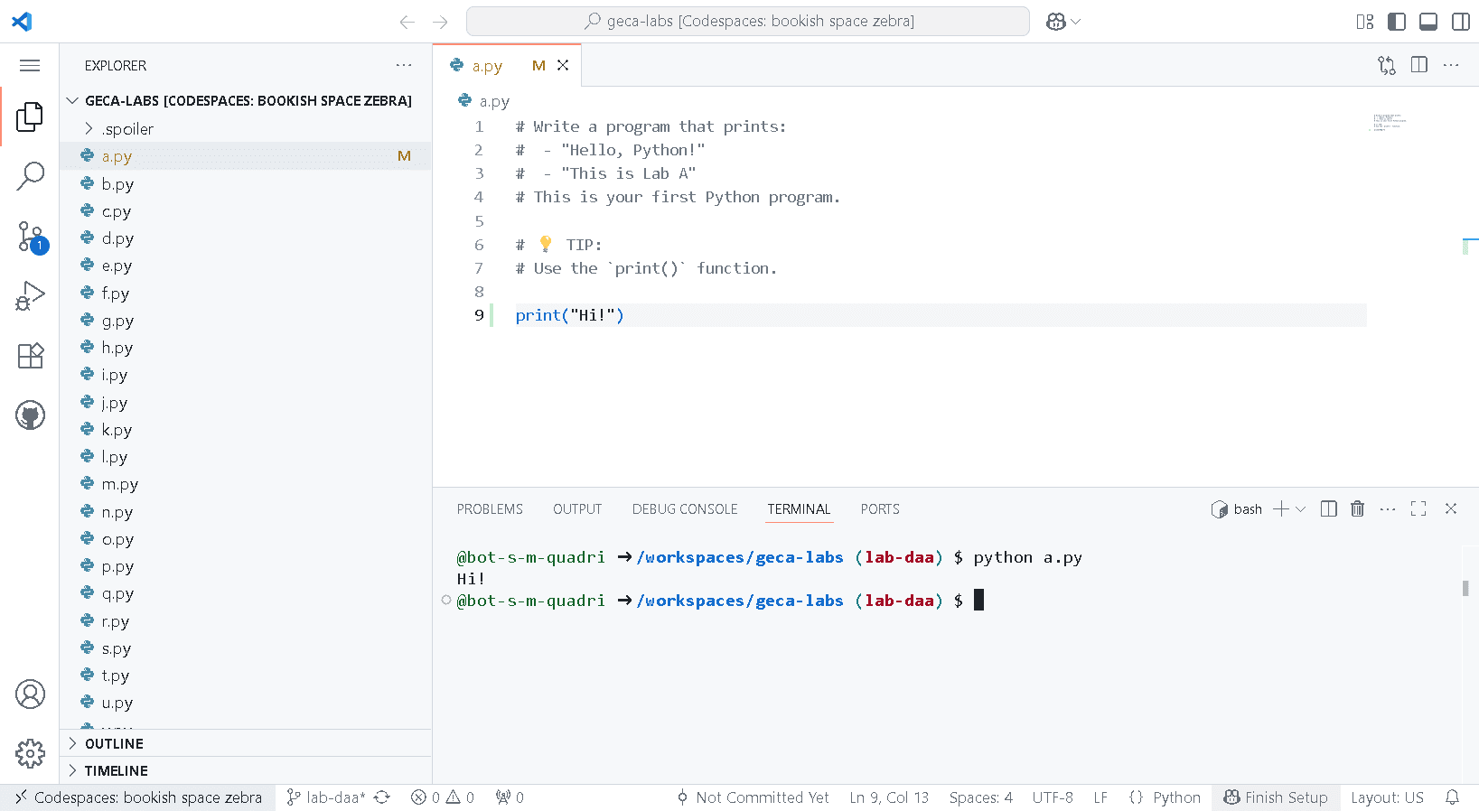Screen dimensions: 1479x811
Task: Open editor More Actions menu
Action: (1451, 65)
